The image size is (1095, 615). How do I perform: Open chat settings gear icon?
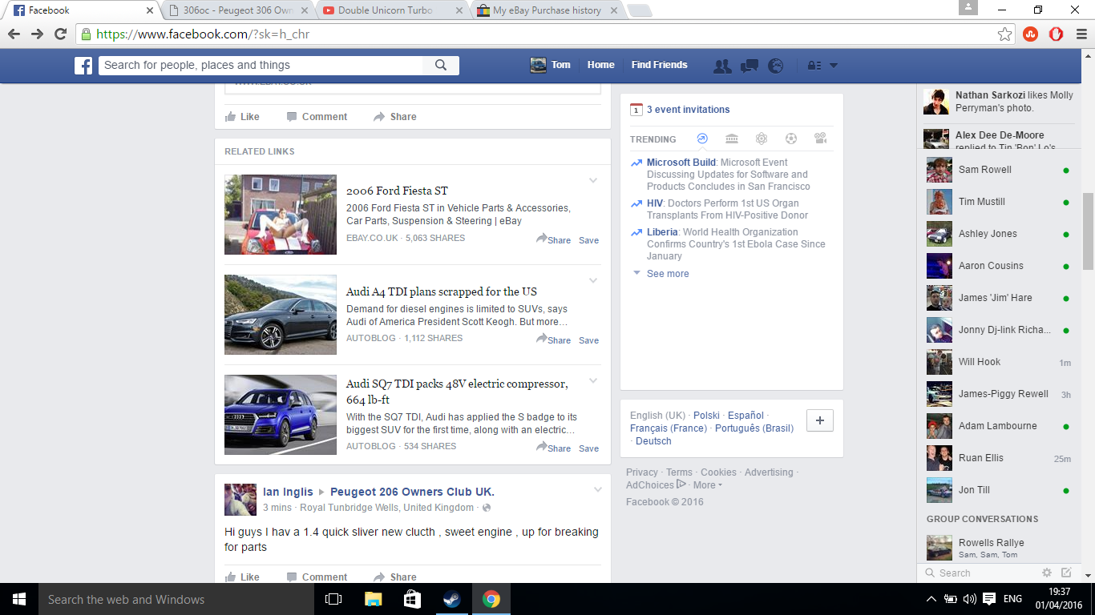click(1046, 573)
